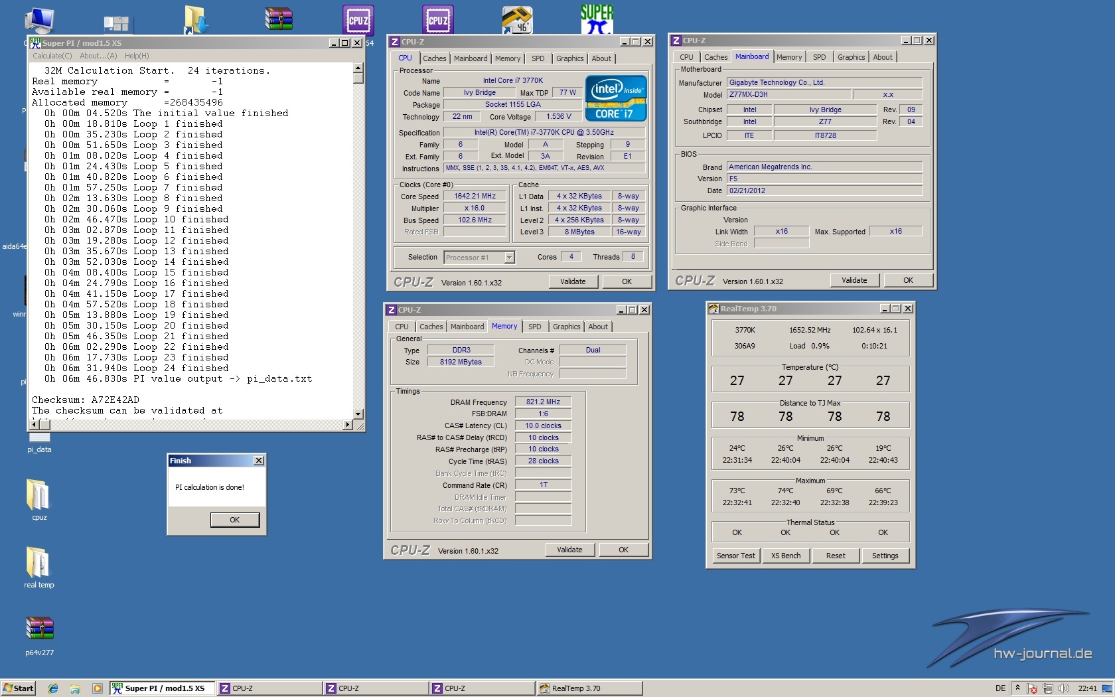Launch the Super PI desktop icon

point(597,19)
